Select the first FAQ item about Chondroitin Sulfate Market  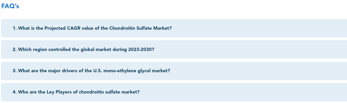pos(174,28)
